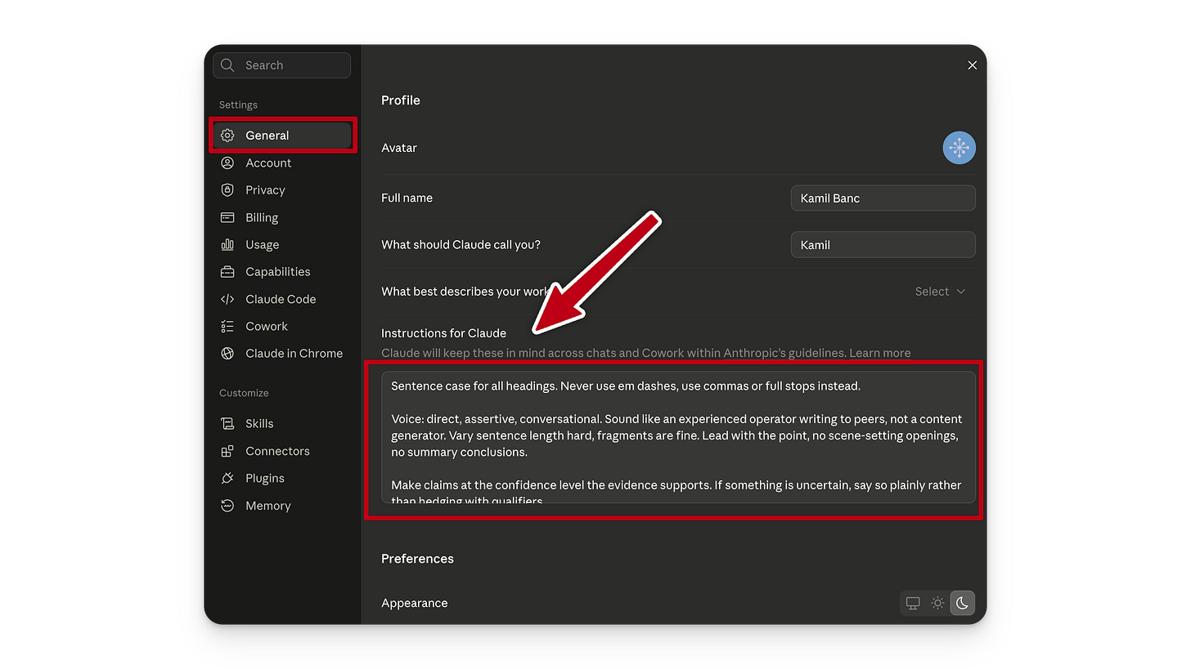Click the person icon beside Account
Image resolution: width=1191 pixels, height=669 pixels.
pyautogui.click(x=227, y=163)
